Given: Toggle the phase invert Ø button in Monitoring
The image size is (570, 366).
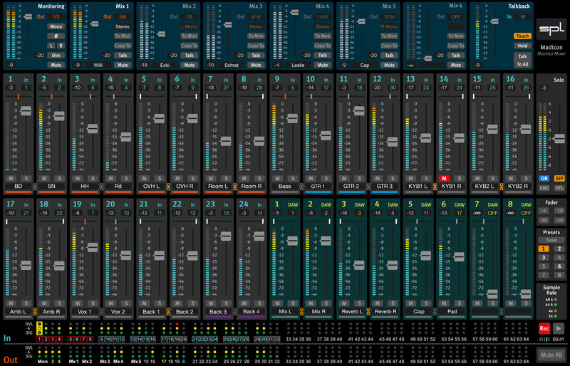Looking at the screenshot, I should coord(56,36).
